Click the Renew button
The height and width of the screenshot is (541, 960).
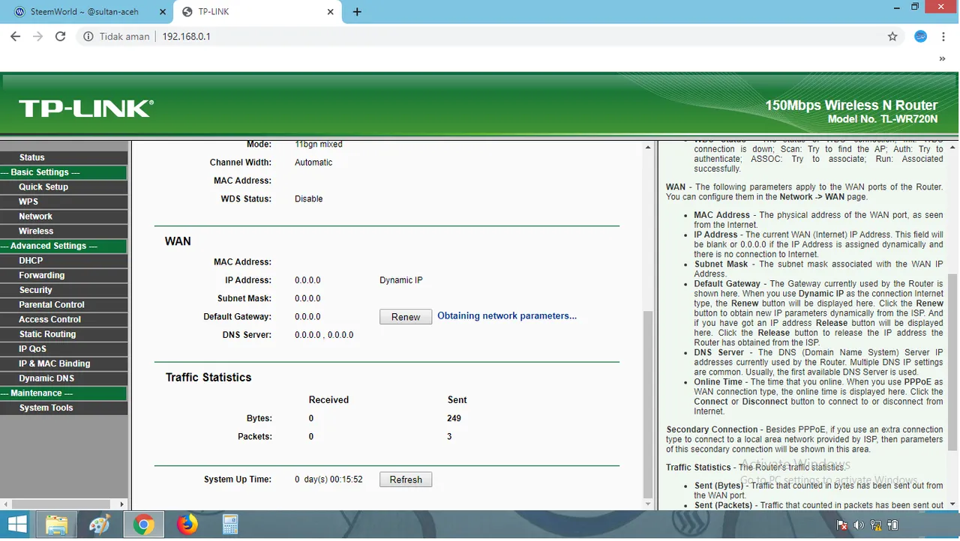click(x=406, y=317)
